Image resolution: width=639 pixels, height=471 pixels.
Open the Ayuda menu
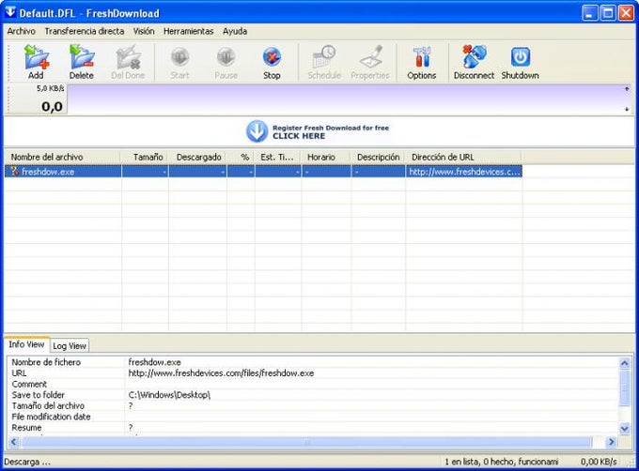point(235,31)
